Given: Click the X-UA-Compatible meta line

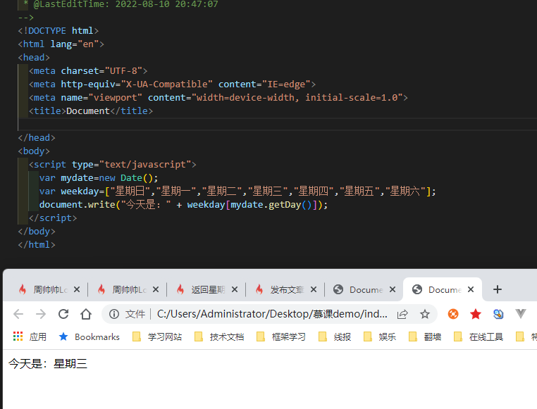Looking at the screenshot, I should point(172,84).
